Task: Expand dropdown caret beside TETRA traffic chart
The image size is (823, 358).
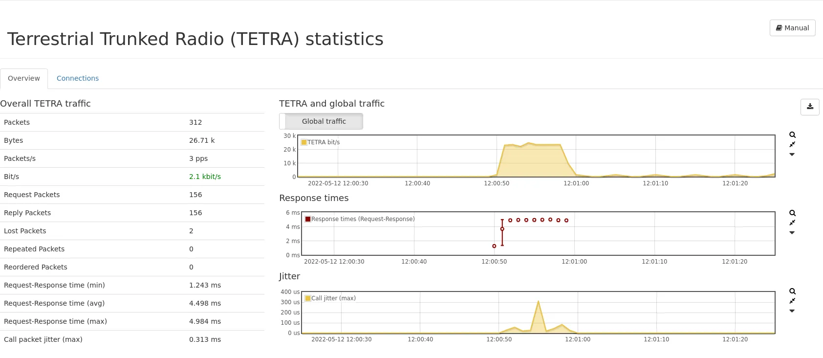Action: point(792,155)
